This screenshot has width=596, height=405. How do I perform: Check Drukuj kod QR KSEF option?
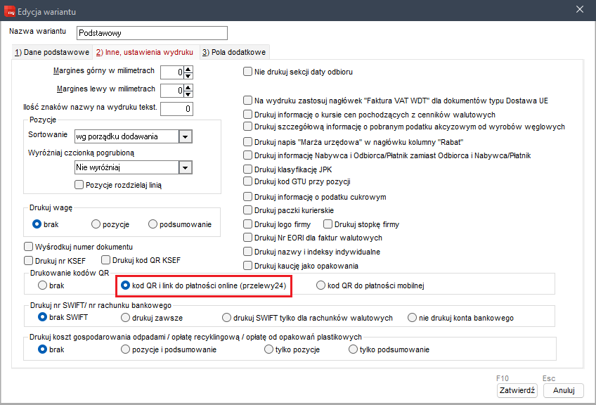(x=107, y=260)
